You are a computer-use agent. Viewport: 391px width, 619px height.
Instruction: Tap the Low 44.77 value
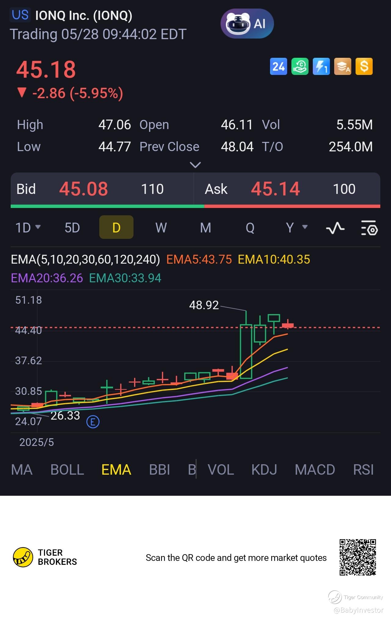tap(115, 147)
